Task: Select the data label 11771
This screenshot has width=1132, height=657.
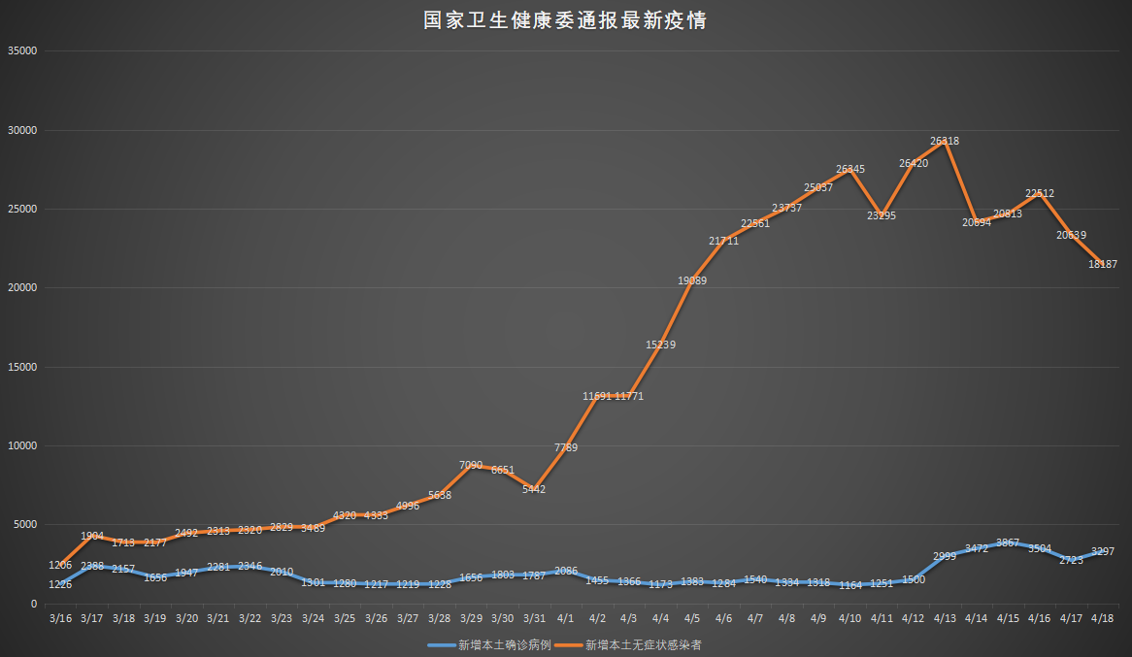Action: (x=629, y=396)
